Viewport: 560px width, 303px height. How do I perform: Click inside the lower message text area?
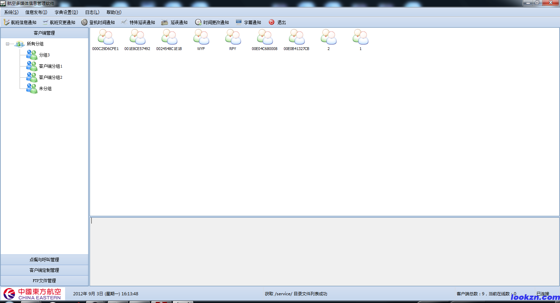point(324,251)
